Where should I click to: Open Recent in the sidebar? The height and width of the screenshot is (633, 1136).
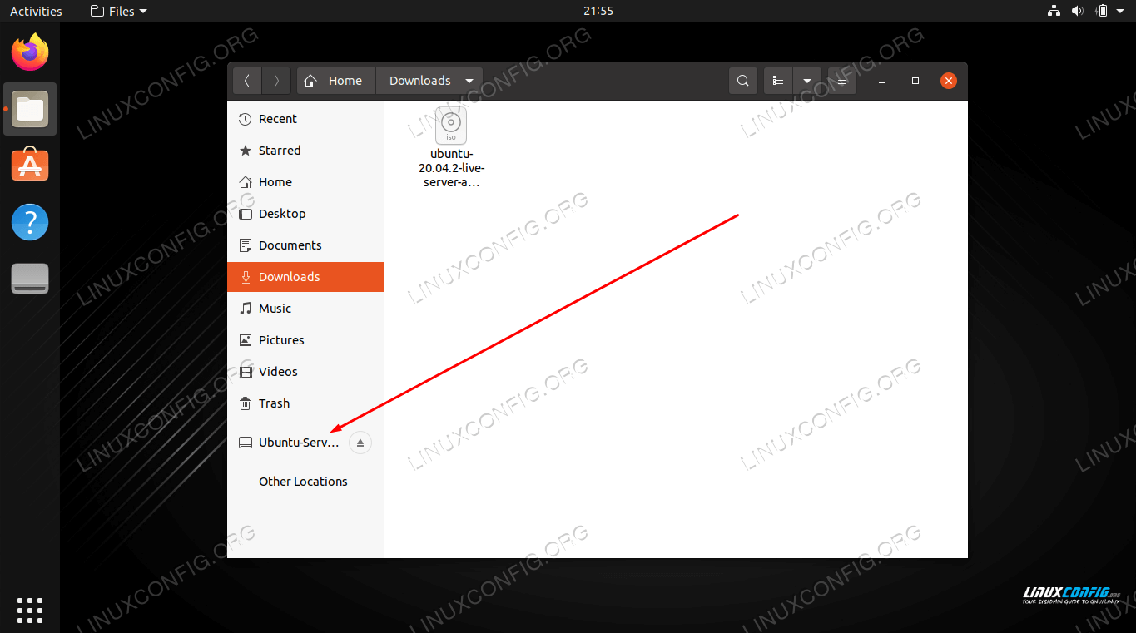point(305,119)
